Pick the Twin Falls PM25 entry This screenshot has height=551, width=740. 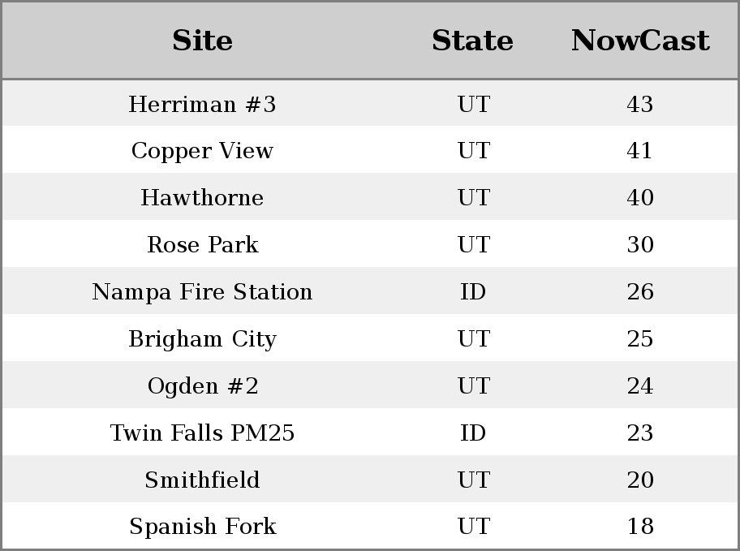click(x=202, y=433)
